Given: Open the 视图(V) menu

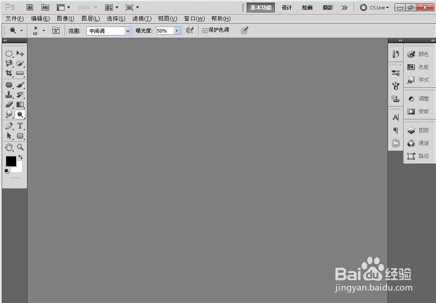Looking at the screenshot, I should 167,19.
